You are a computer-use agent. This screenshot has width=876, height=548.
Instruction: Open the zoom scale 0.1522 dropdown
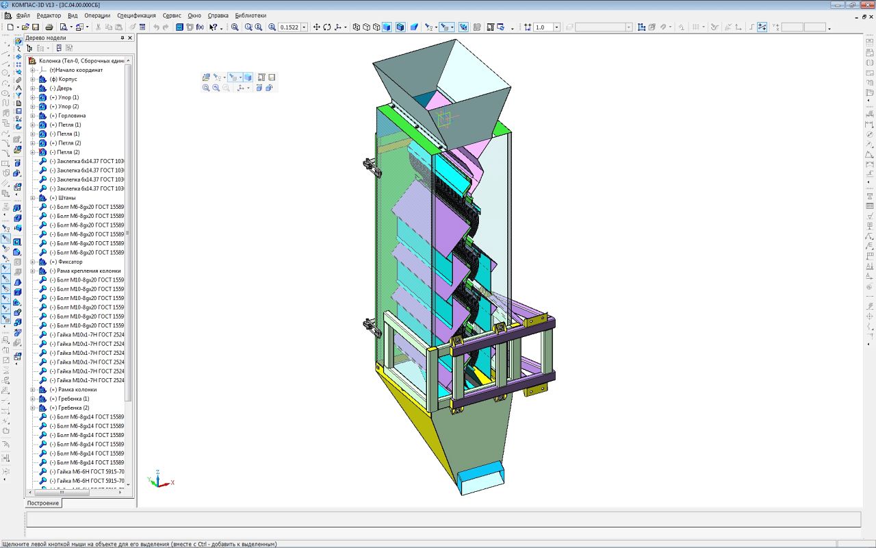304,27
